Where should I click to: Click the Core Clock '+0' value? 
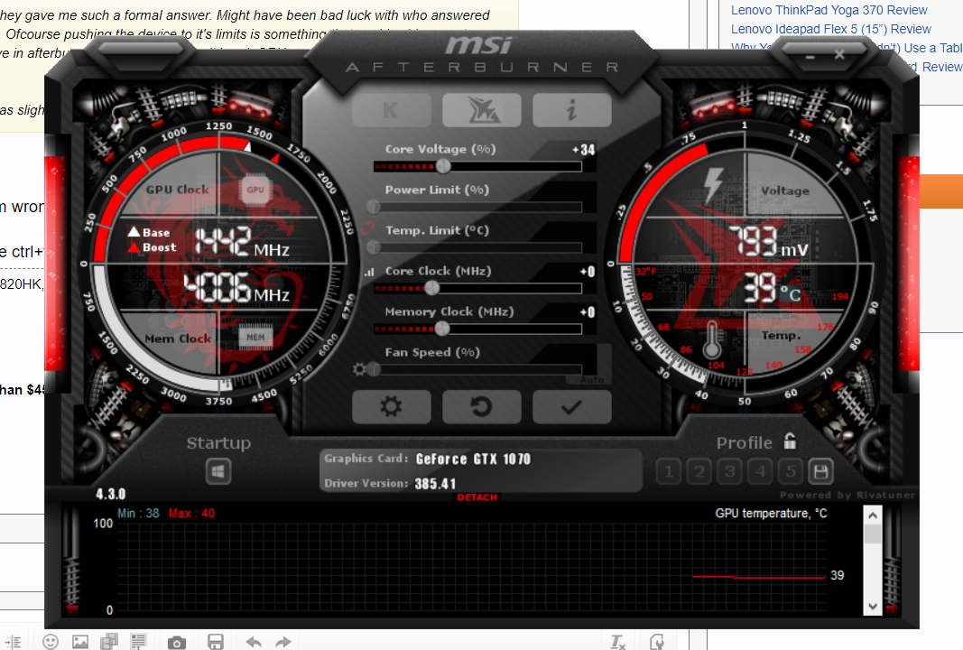(x=588, y=272)
